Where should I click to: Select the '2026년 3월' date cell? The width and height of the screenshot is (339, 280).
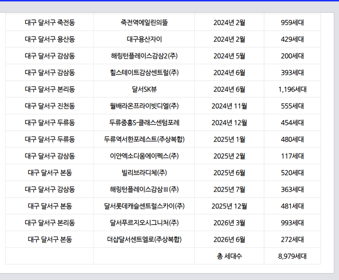pyautogui.click(x=229, y=223)
